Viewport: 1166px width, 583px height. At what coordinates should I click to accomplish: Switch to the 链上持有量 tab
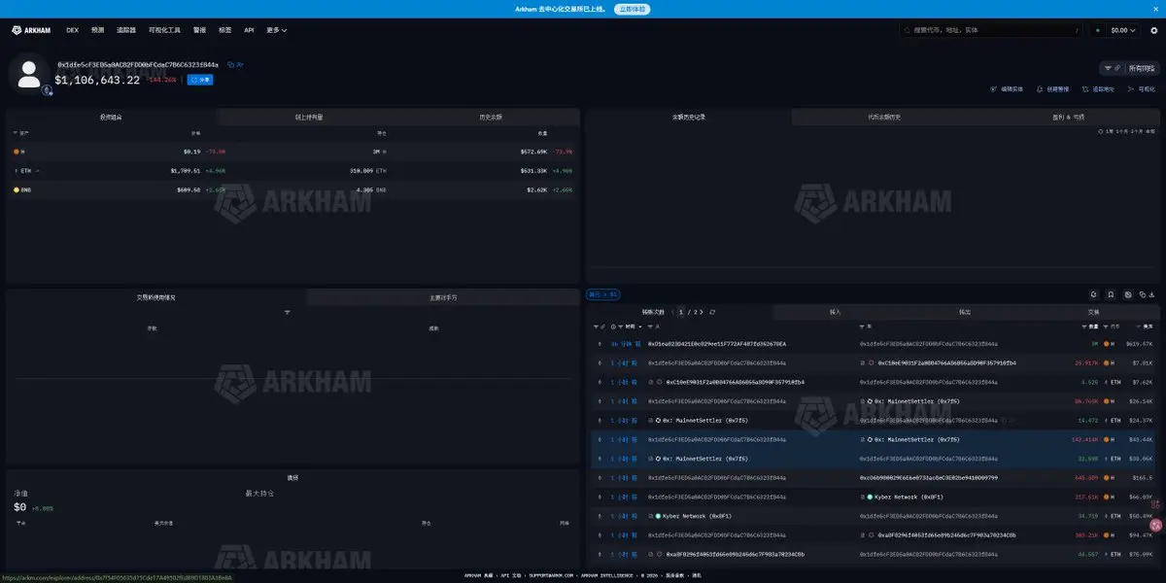click(x=309, y=117)
